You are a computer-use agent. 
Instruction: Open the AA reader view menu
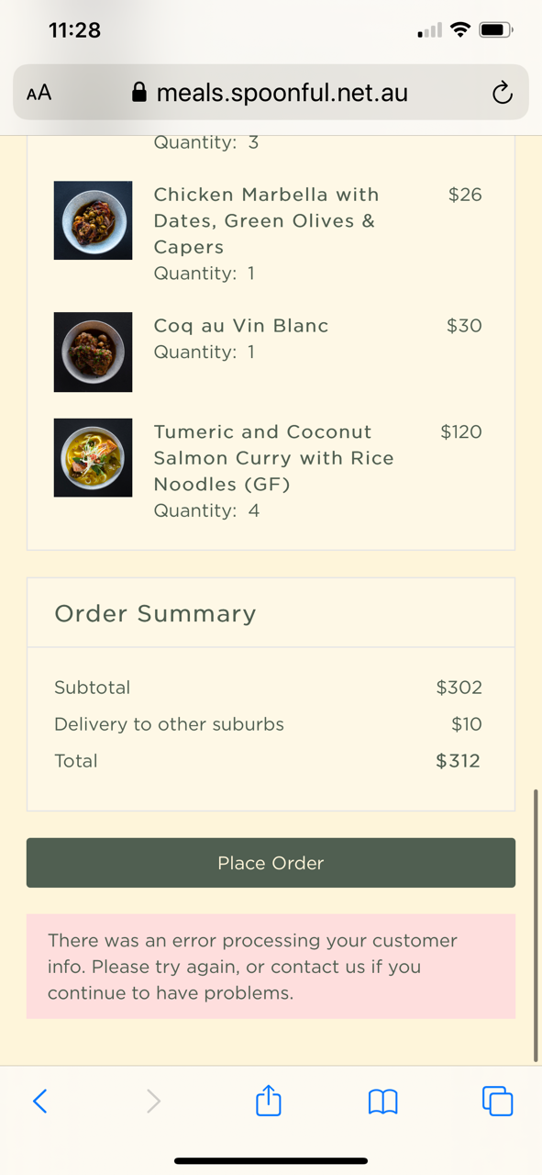click(x=39, y=93)
